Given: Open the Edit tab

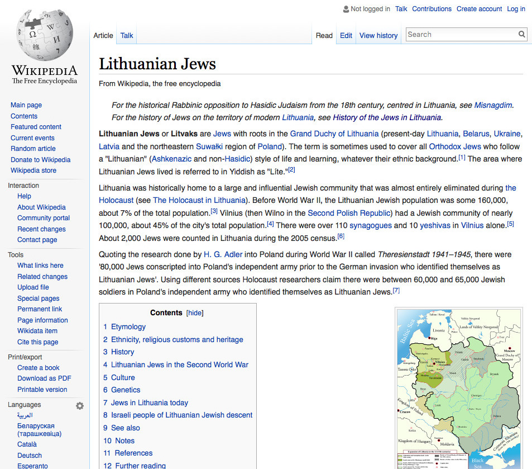Looking at the screenshot, I should click(x=346, y=35).
